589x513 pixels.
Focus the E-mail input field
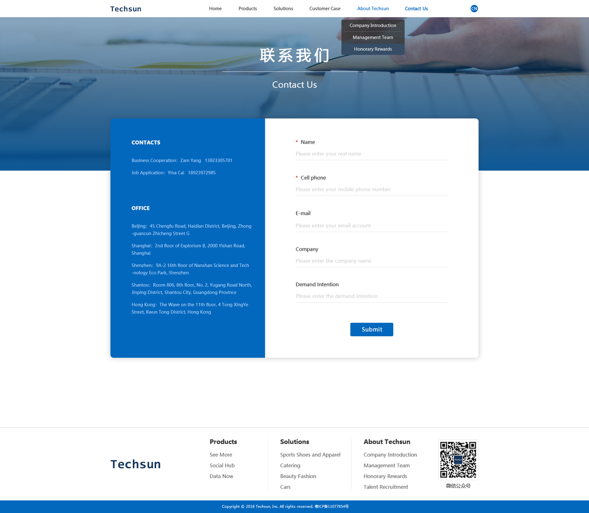pos(372,225)
